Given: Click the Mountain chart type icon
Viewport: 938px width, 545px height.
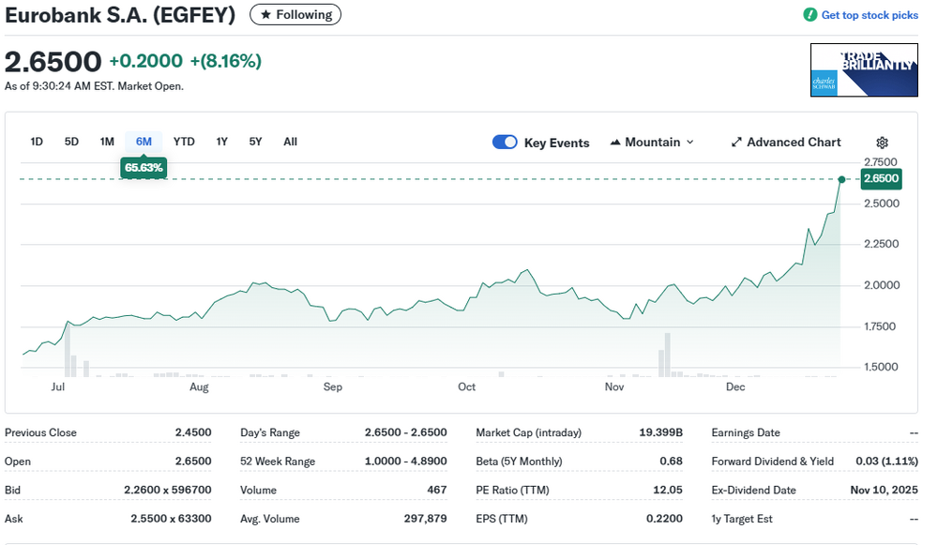Looking at the screenshot, I should (615, 143).
